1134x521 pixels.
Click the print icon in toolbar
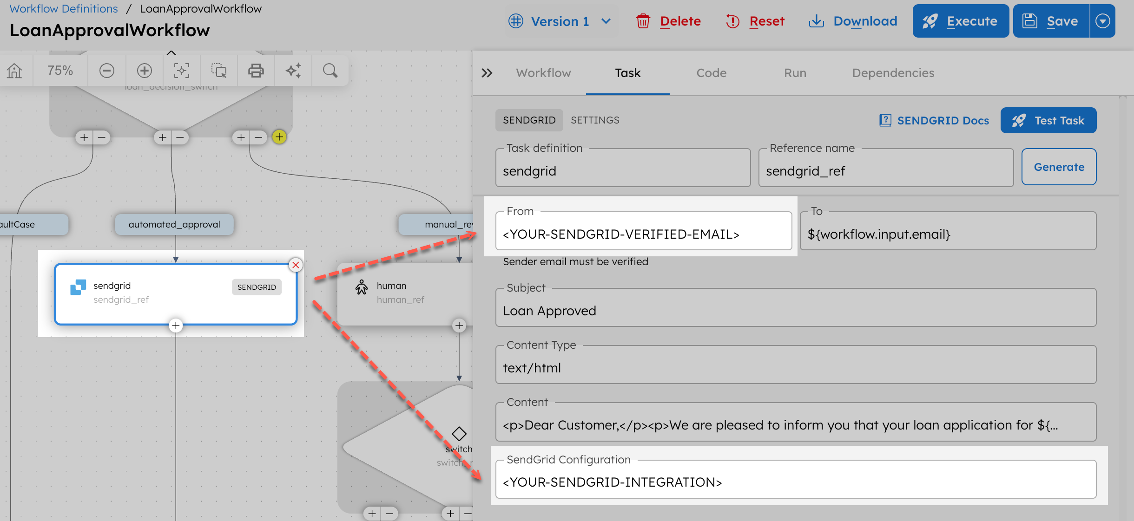[256, 71]
